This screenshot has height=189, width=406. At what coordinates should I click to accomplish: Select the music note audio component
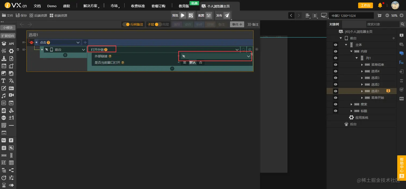click(x=4, y=96)
